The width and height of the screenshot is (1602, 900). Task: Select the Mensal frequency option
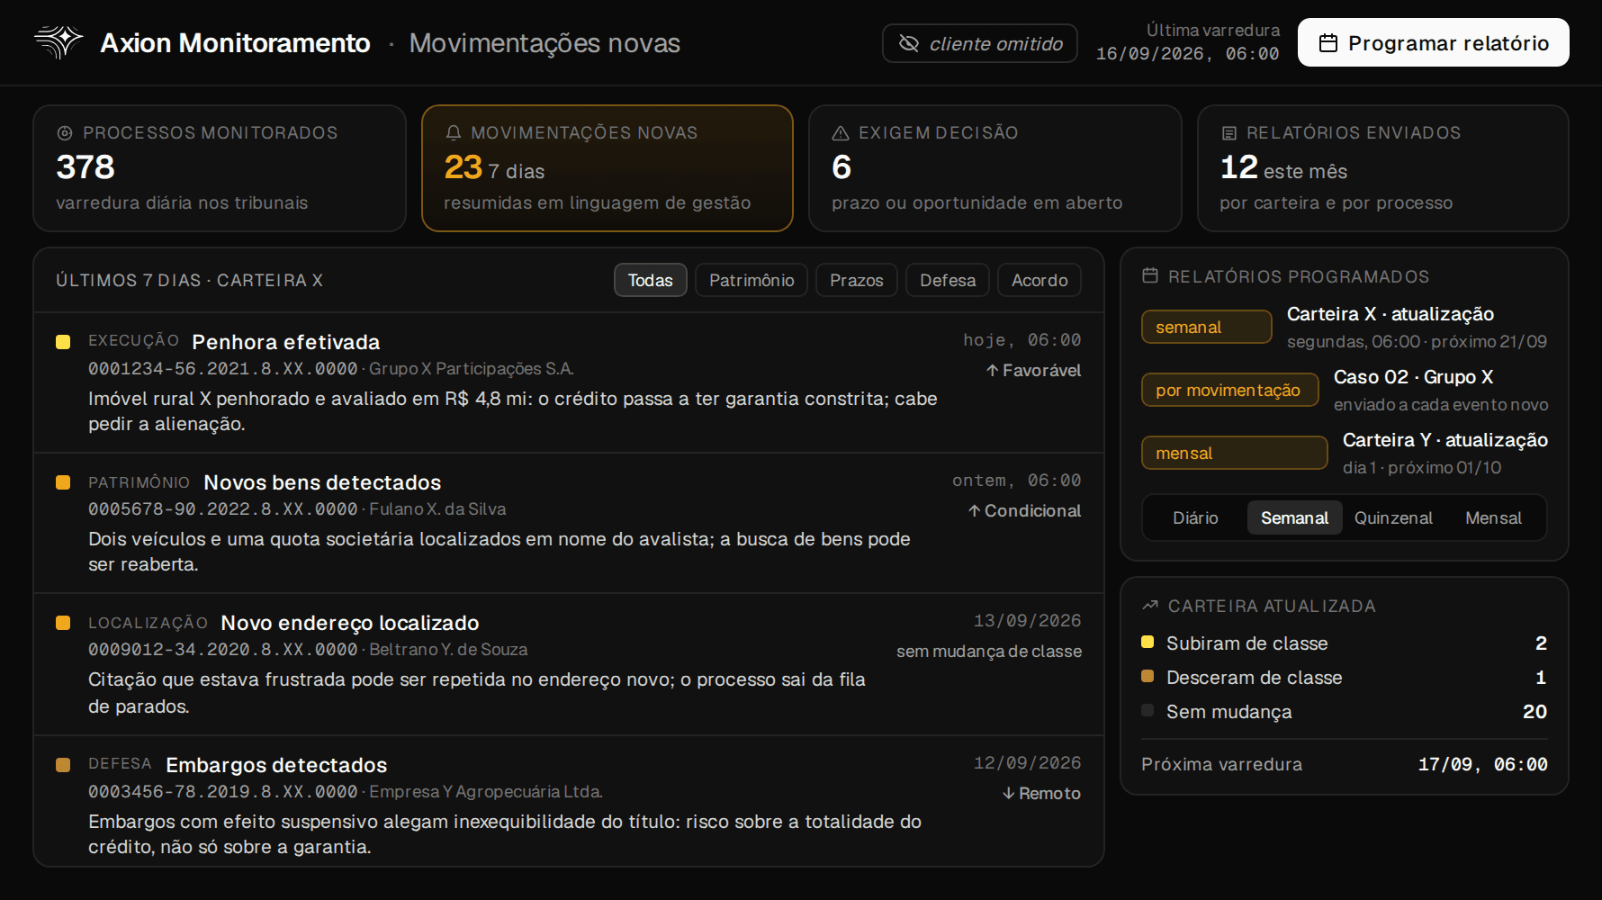[1493, 517]
